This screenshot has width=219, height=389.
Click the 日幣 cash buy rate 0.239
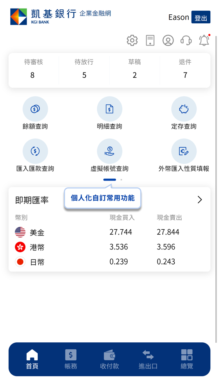119,262
